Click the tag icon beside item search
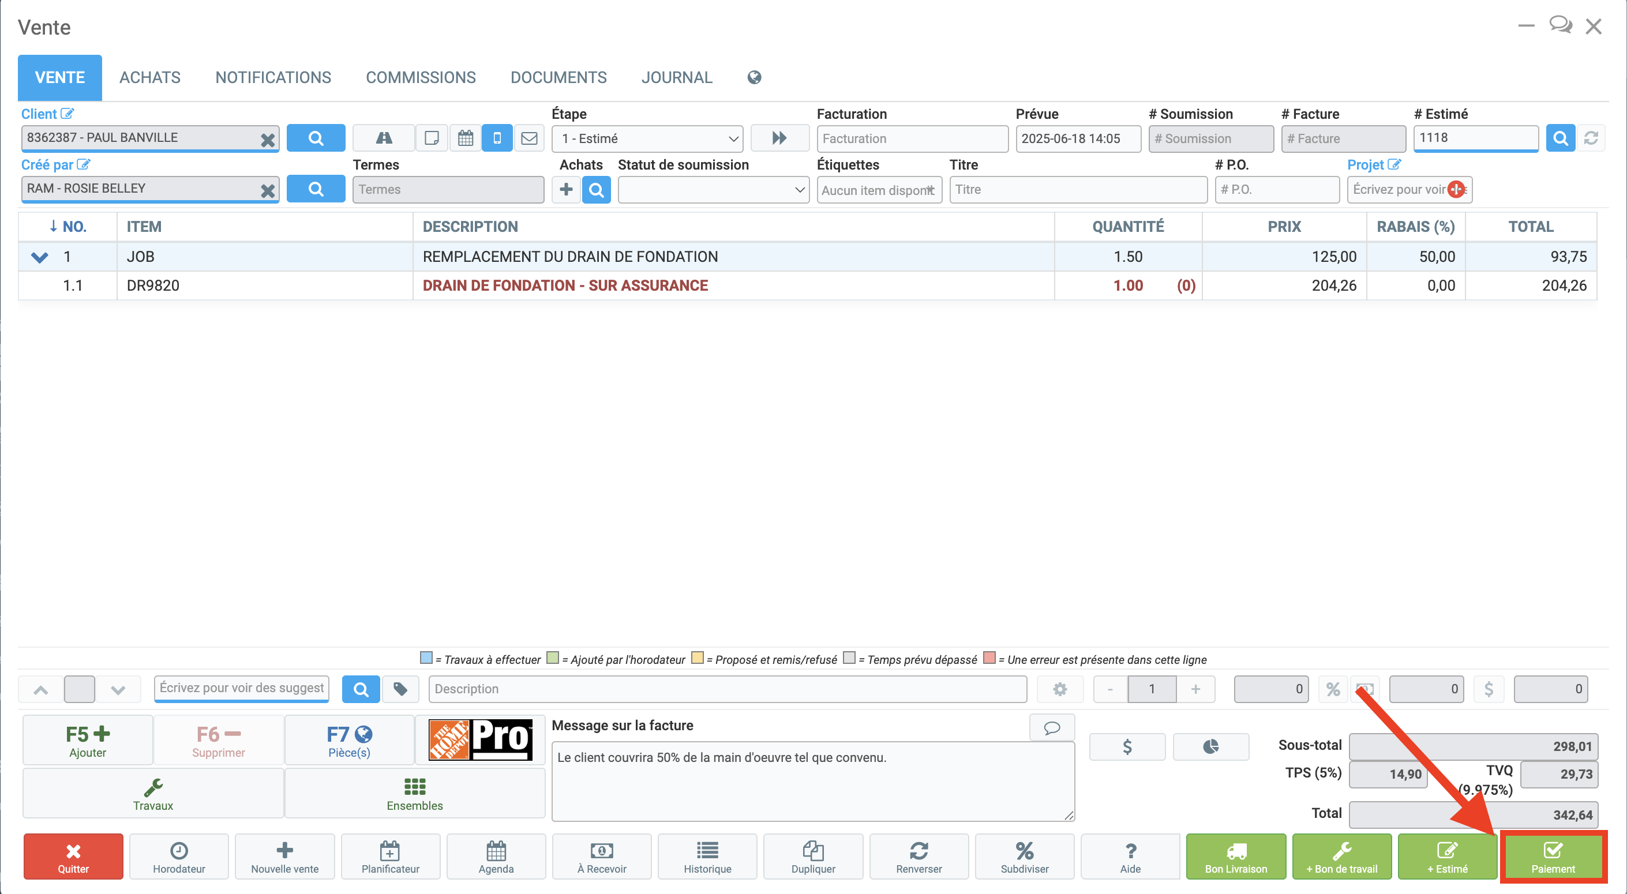Image resolution: width=1627 pixels, height=894 pixels. [x=400, y=689]
